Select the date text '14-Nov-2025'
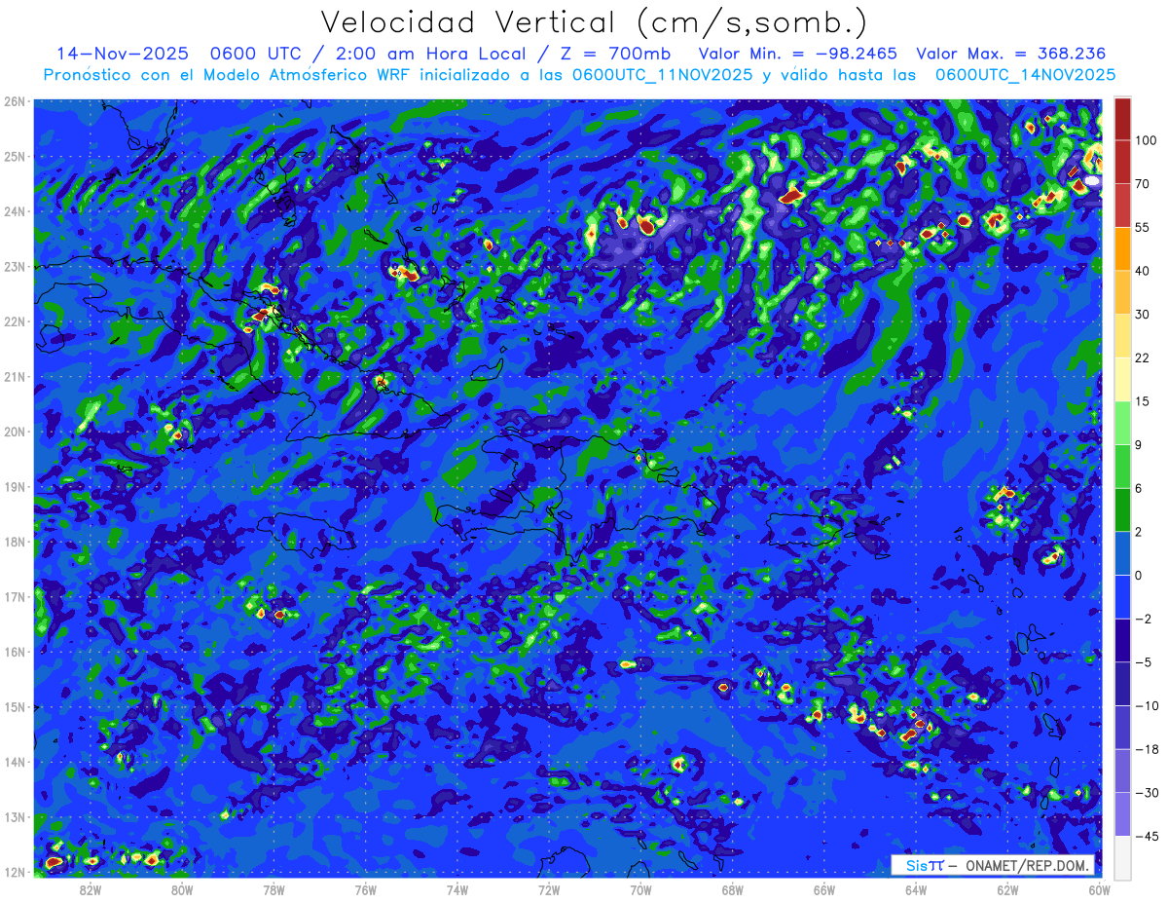Screen dimensions: 1168x903 point(121,54)
